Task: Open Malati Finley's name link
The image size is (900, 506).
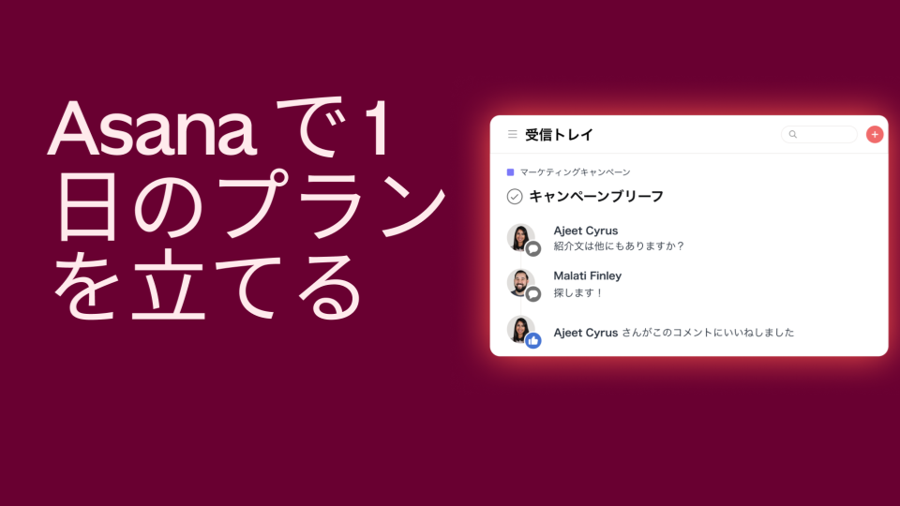Action: [x=587, y=275]
